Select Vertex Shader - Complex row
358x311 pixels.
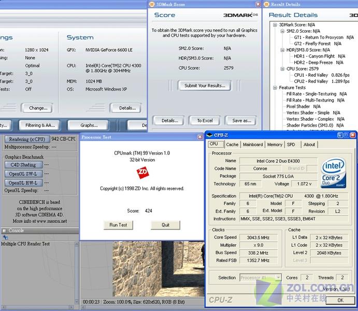tap(316, 119)
